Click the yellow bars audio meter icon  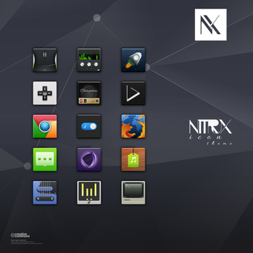89,193
